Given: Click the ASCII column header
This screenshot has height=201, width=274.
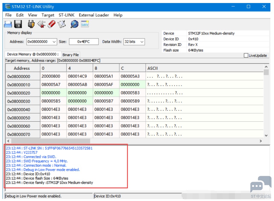Looking at the screenshot, I should point(204,68).
